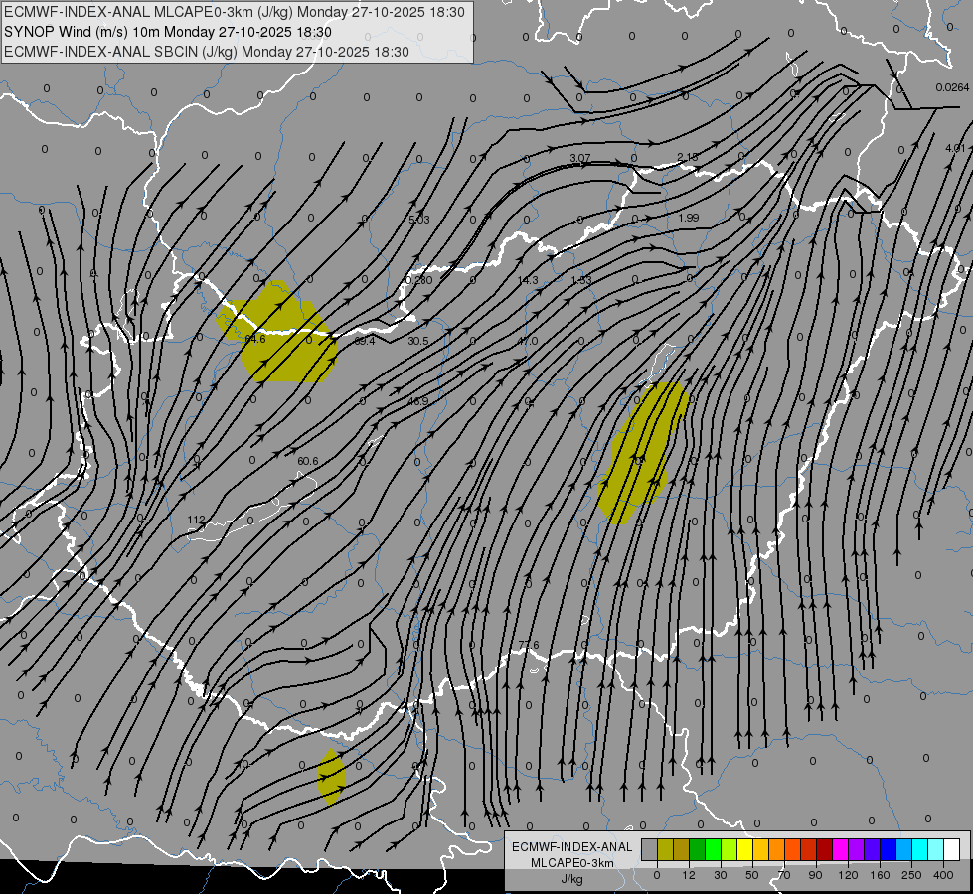The image size is (973, 894).
Task: Click the 3.07 value on the map
Action: [580, 158]
